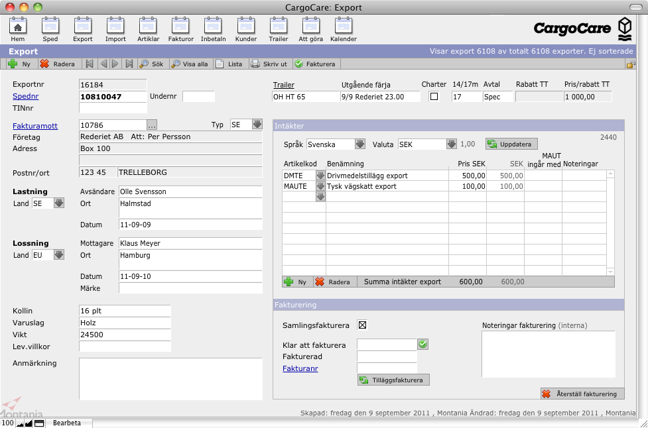
Task: Click the Bearbeta mode indicator in status bar
Action: 67,423
